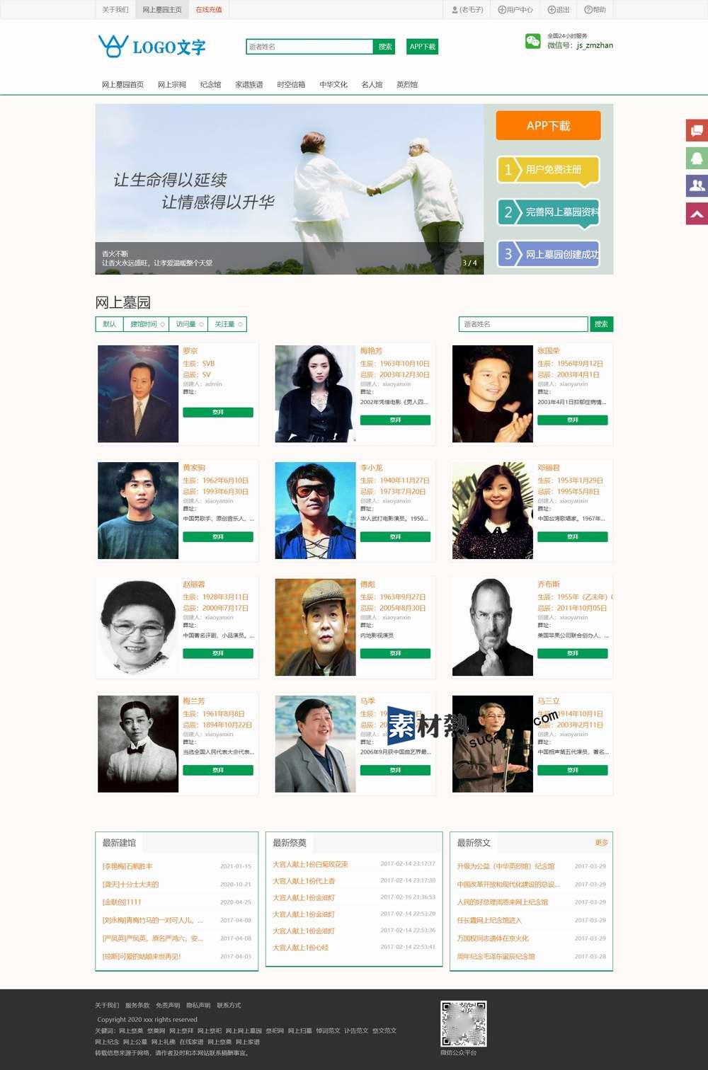Sort cemeteries by 访问量
The width and height of the screenshot is (708, 1070).
188,324
